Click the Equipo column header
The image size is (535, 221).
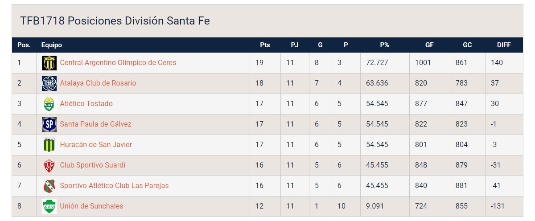(x=52, y=45)
